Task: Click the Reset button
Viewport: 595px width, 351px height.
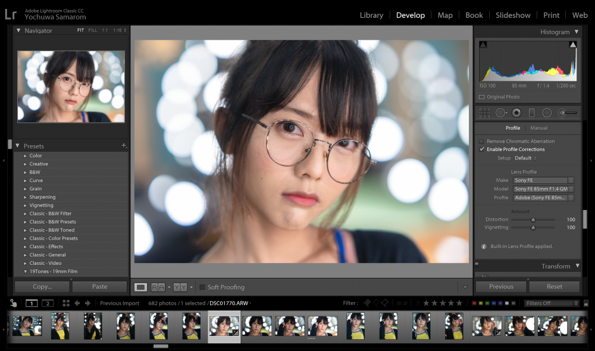Action: (555, 287)
